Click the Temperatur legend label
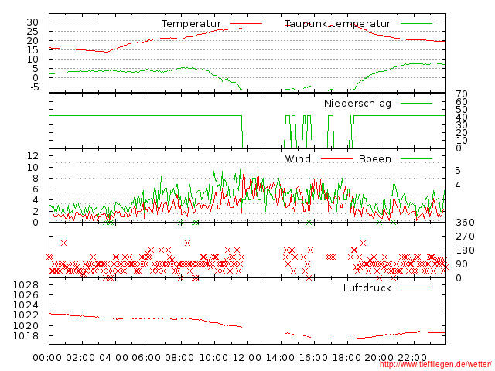 (191, 24)
